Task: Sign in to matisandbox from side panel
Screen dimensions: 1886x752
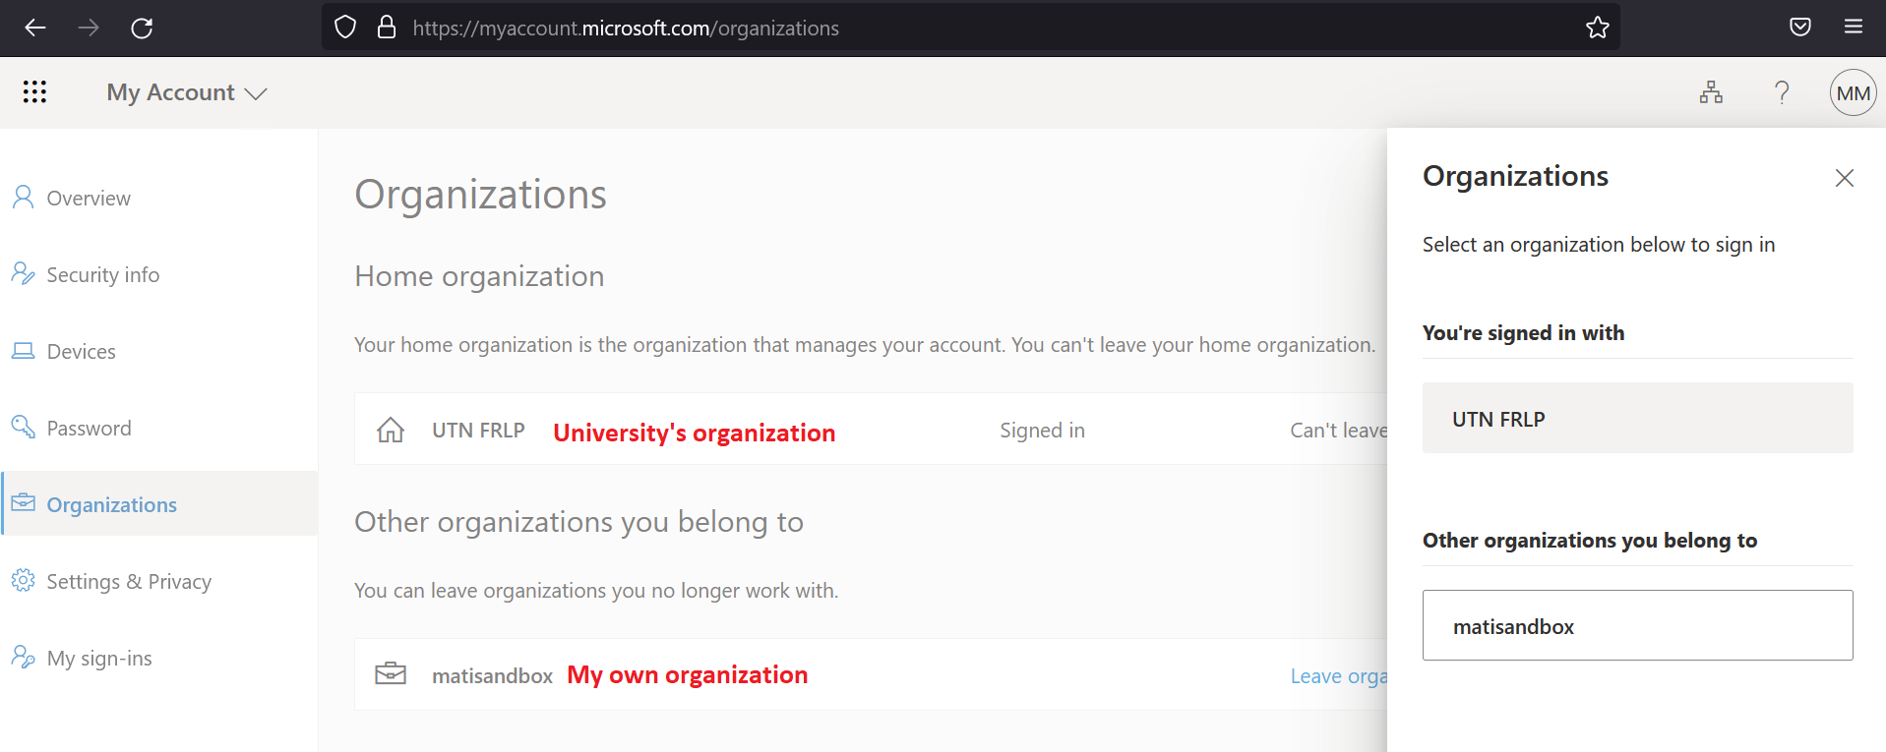Action: (x=1638, y=625)
